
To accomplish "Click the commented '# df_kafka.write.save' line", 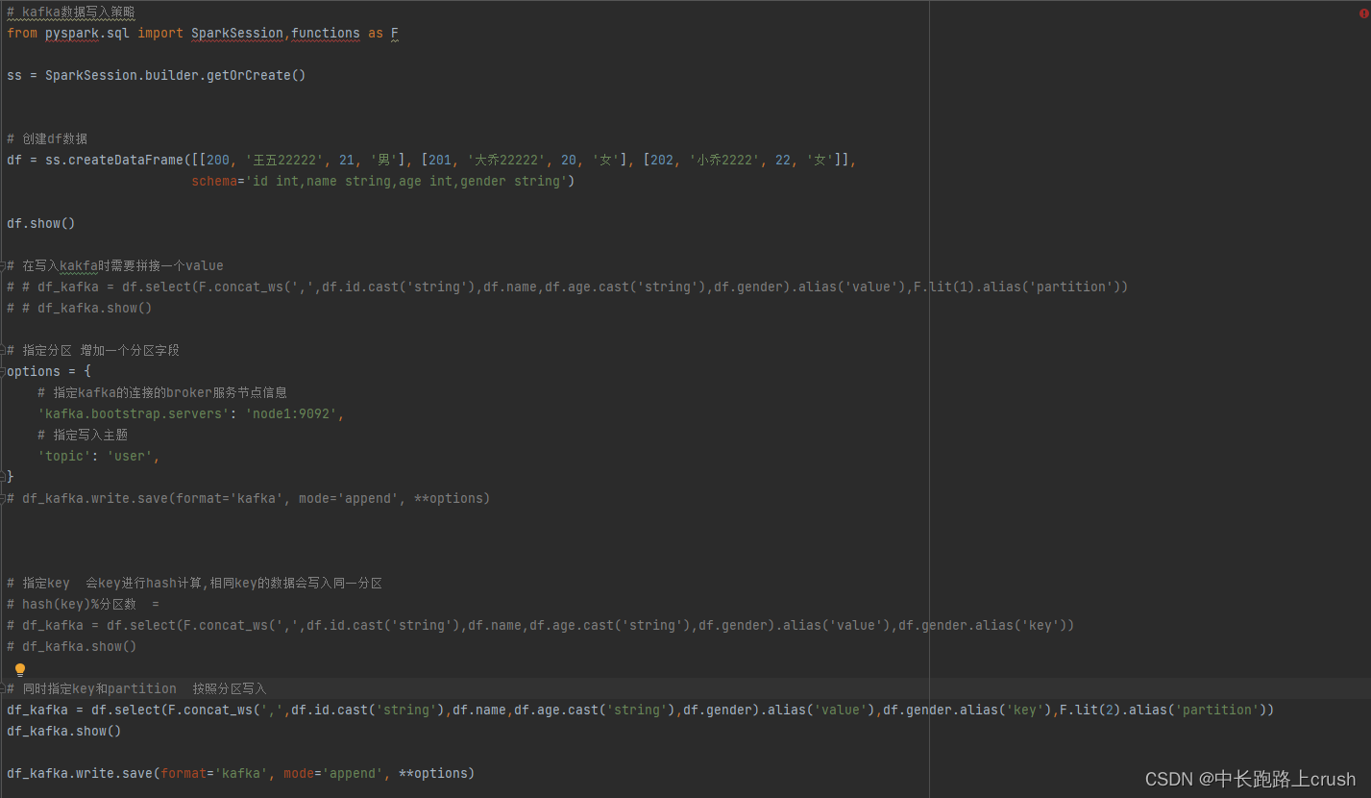I will pyautogui.click(x=249, y=498).
